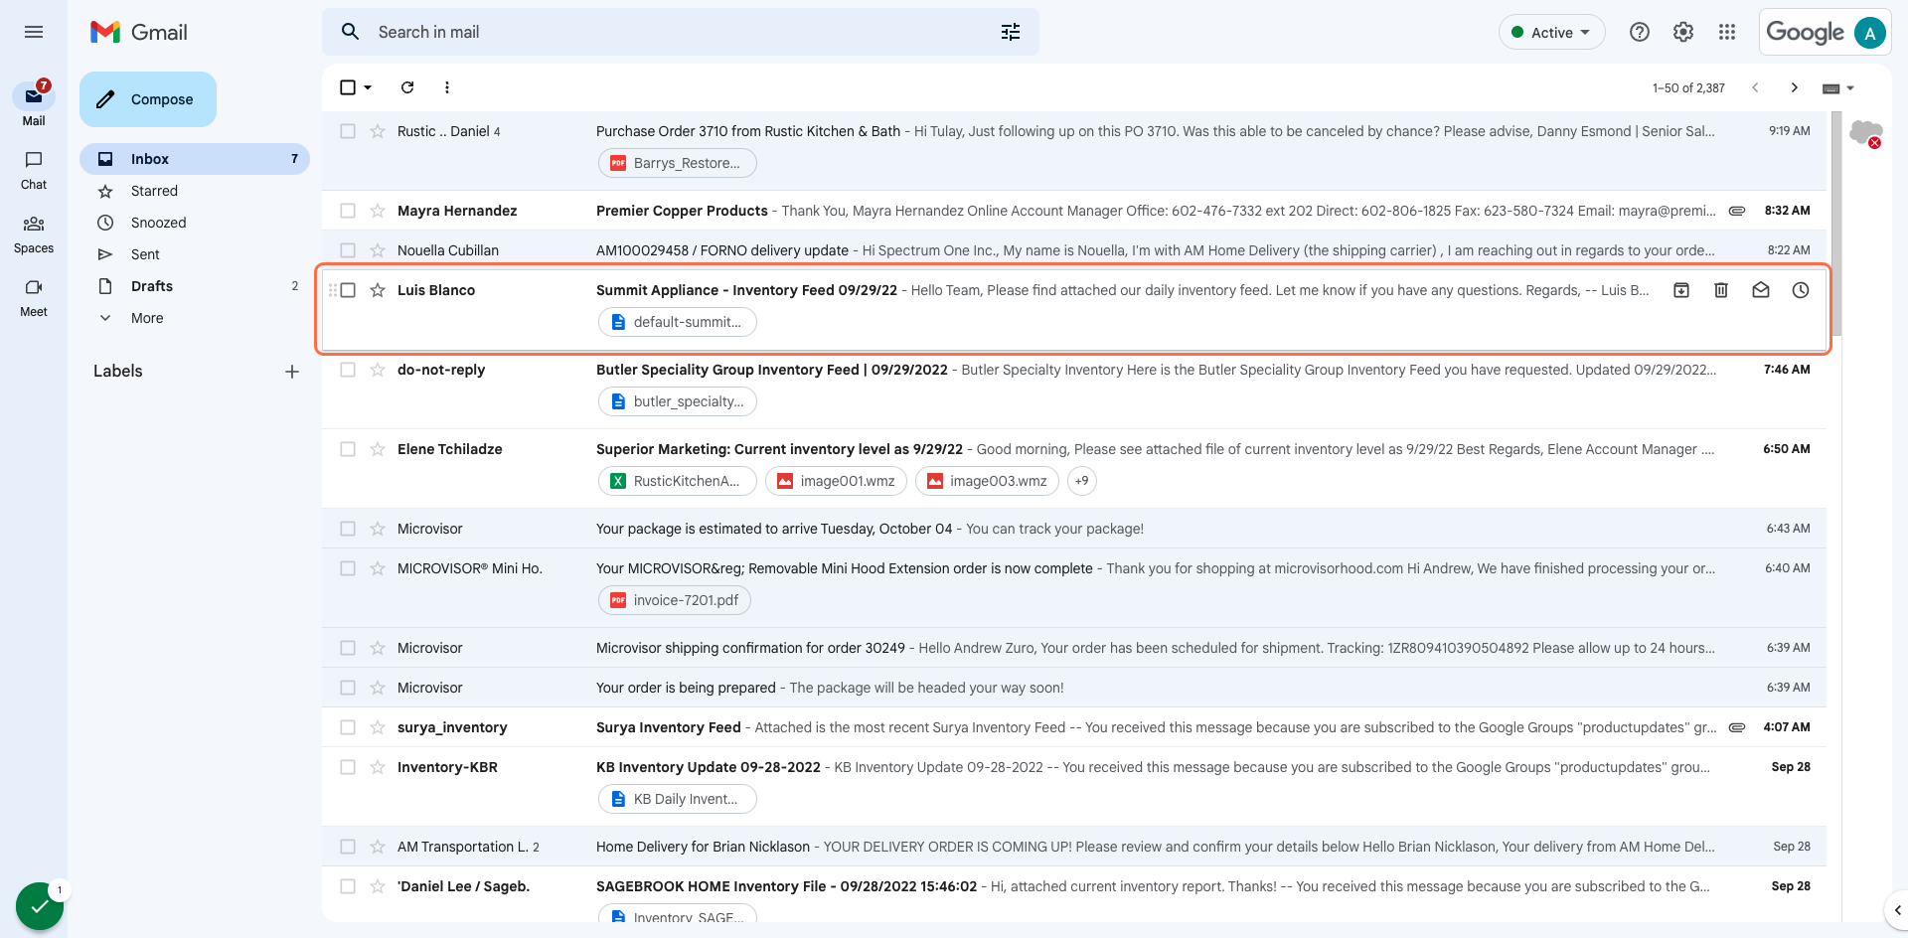Open the Drafts folder

(x=195, y=286)
